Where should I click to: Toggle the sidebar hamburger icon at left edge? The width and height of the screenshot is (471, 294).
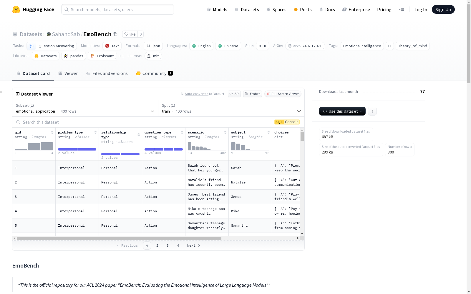pyautogui.click(x=1, y=91)
